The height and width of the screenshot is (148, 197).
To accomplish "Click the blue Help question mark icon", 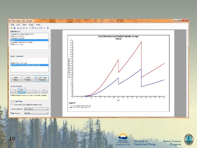I will pyautogui.click(x=48, y=28).
